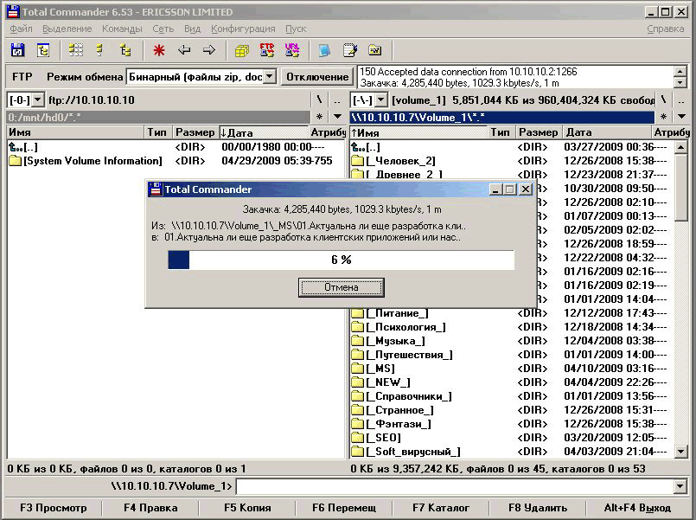The image size is (696, 520).
Task: Select the [_Справочники_] folder row
Action: [x=512, y=396]
